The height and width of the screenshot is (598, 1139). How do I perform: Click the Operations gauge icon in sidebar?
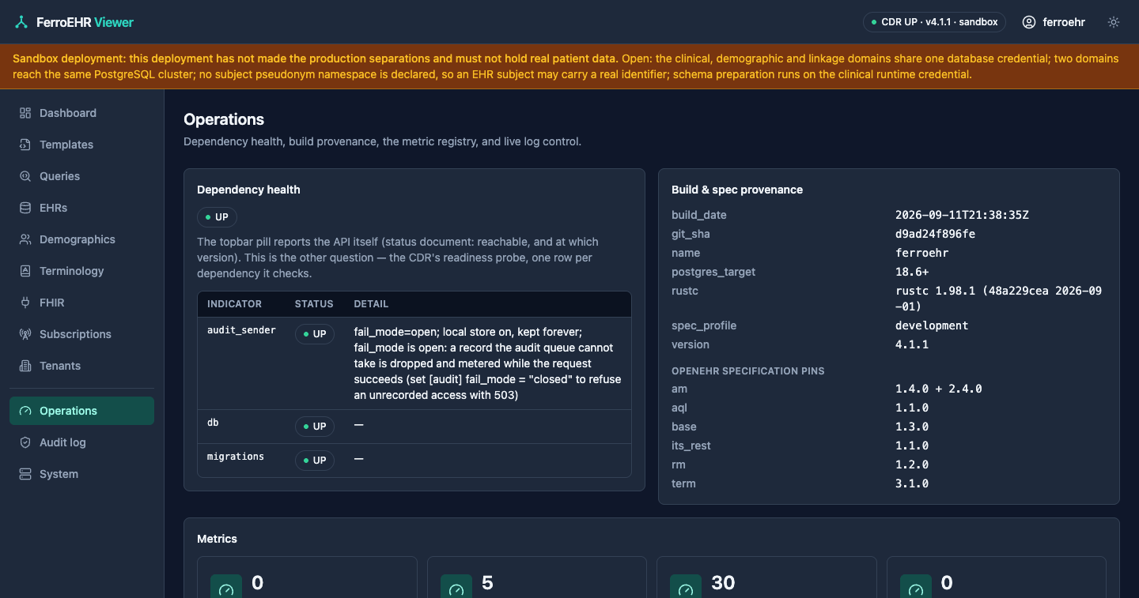click(x=25, y=411)
